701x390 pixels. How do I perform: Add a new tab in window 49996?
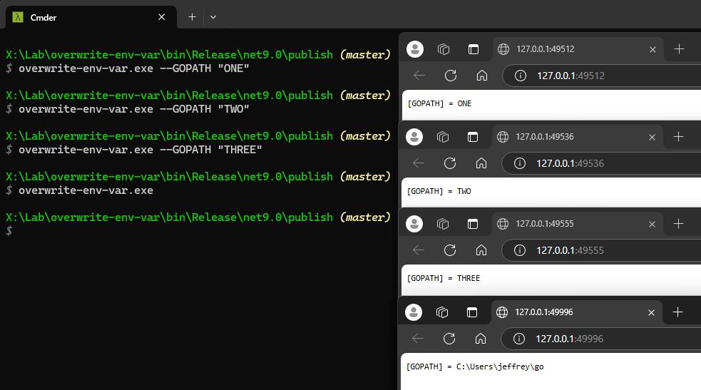pos(677,312)
